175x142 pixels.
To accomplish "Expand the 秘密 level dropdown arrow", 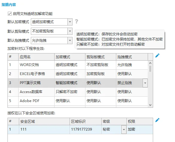I will [124, 129].
